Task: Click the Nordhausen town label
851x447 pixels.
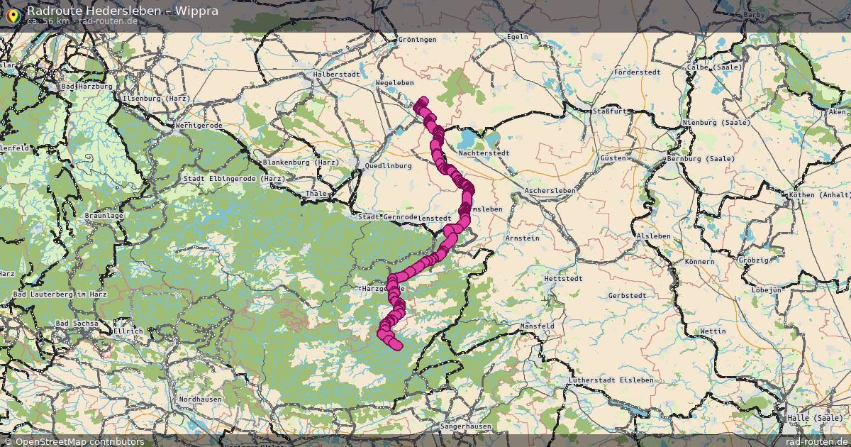Action: click(200, 400)
